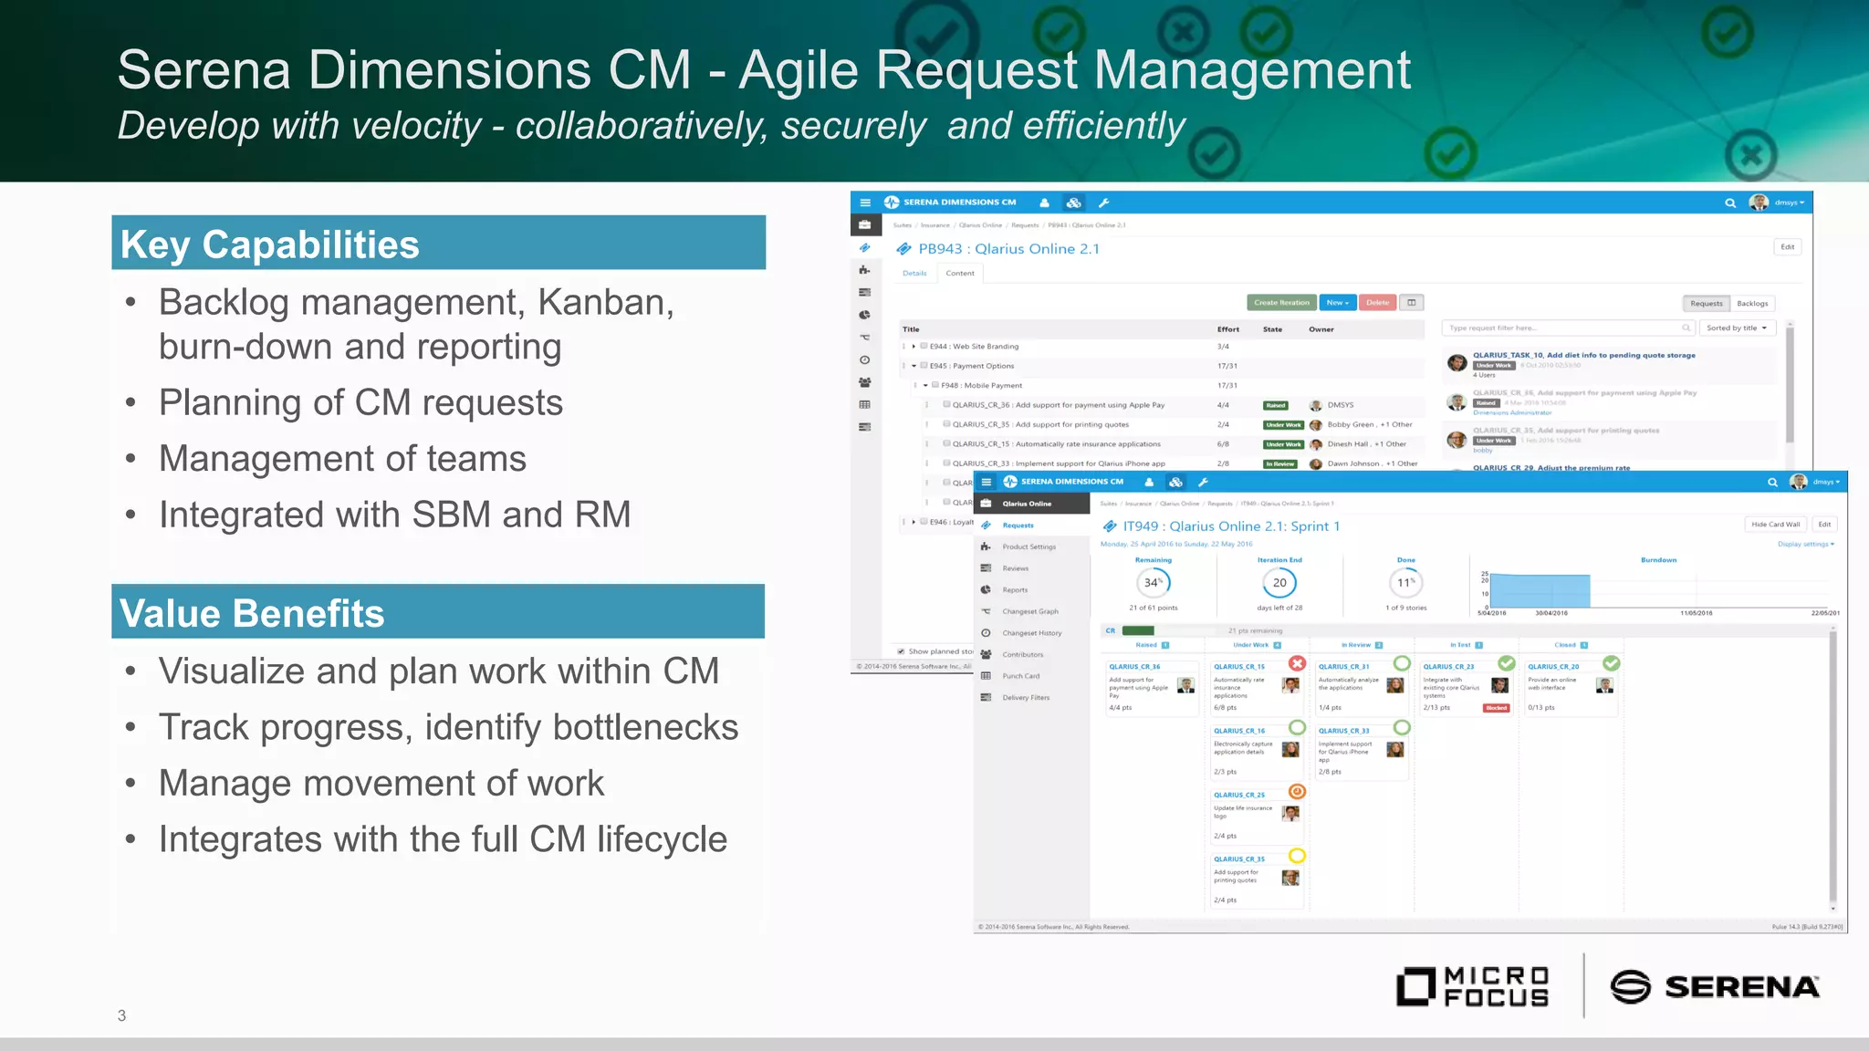Click the wrench icon in the Sprint 1 window header

(x=1203, y=482)
